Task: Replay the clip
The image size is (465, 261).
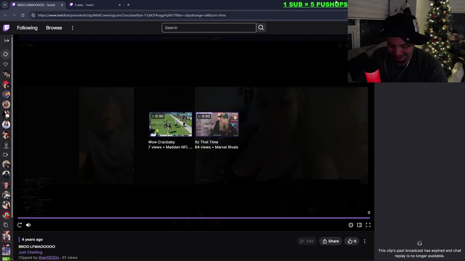Action: [x=20, y=225]
